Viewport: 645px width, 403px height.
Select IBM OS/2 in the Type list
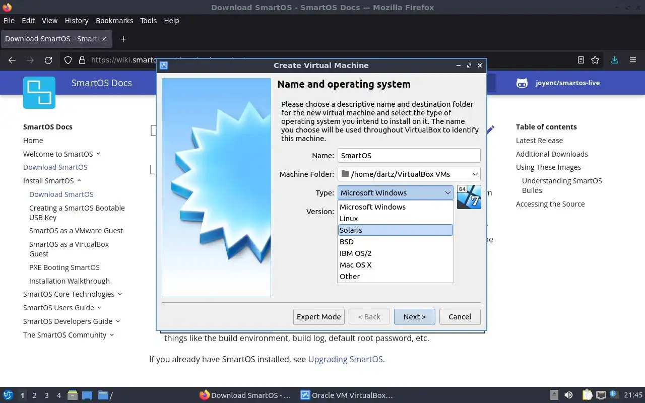[x=396, y=253]
